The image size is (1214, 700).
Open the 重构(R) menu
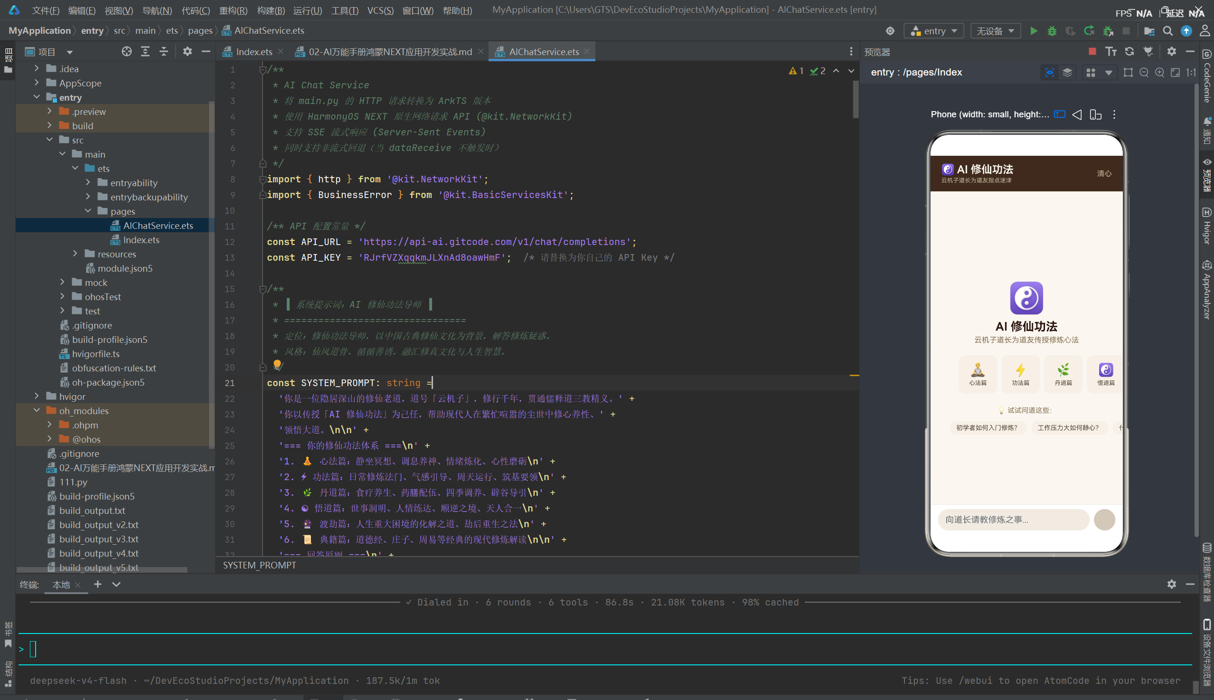click(x=233, y=10)
